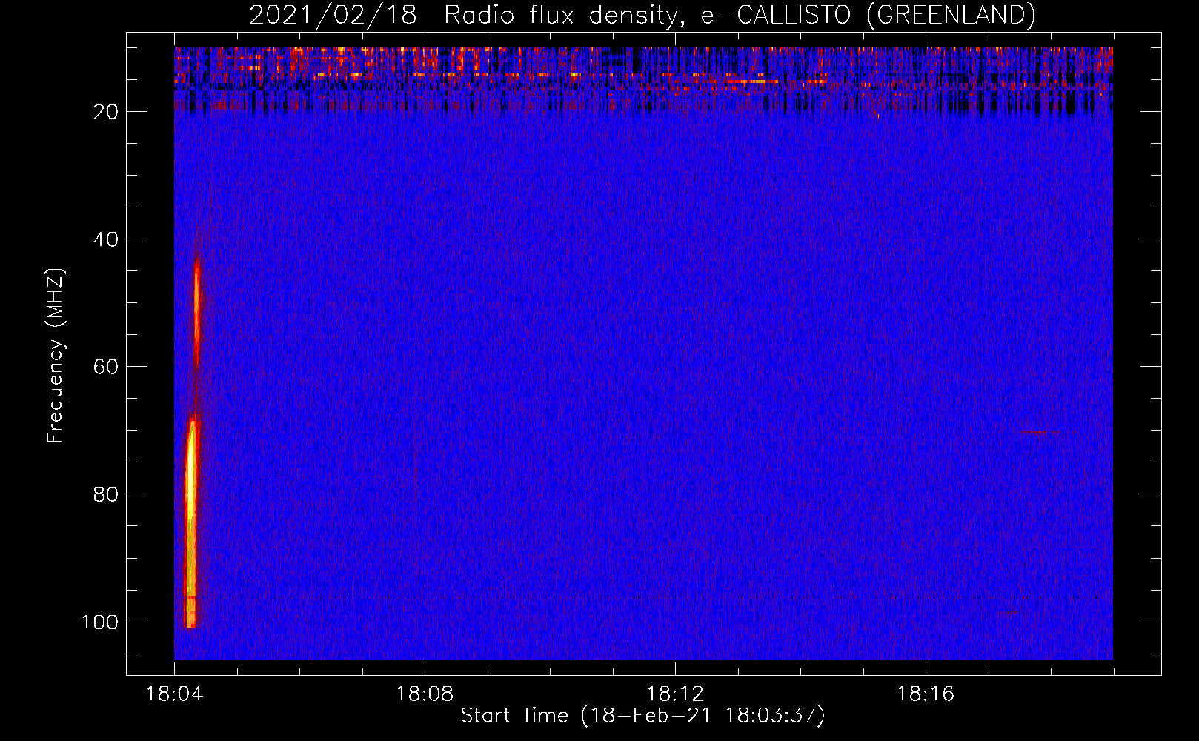Click the frequency tick label "80"
Screen dimensions: 1199x741
pos(106,494)
